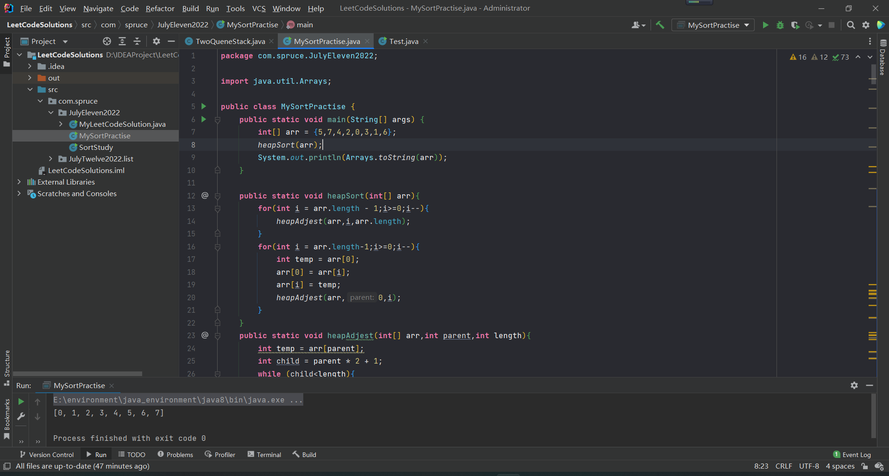Hide the Project tool window
This screenshot has height=476, width=889.
(171, 41)
